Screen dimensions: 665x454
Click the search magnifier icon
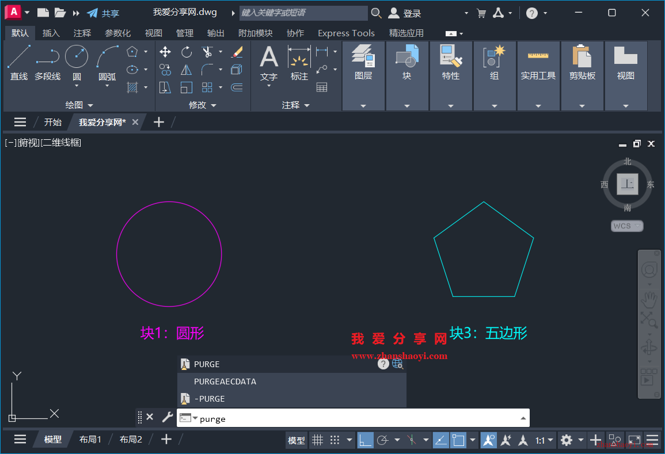pyautogui.click(x=376, y=13)
